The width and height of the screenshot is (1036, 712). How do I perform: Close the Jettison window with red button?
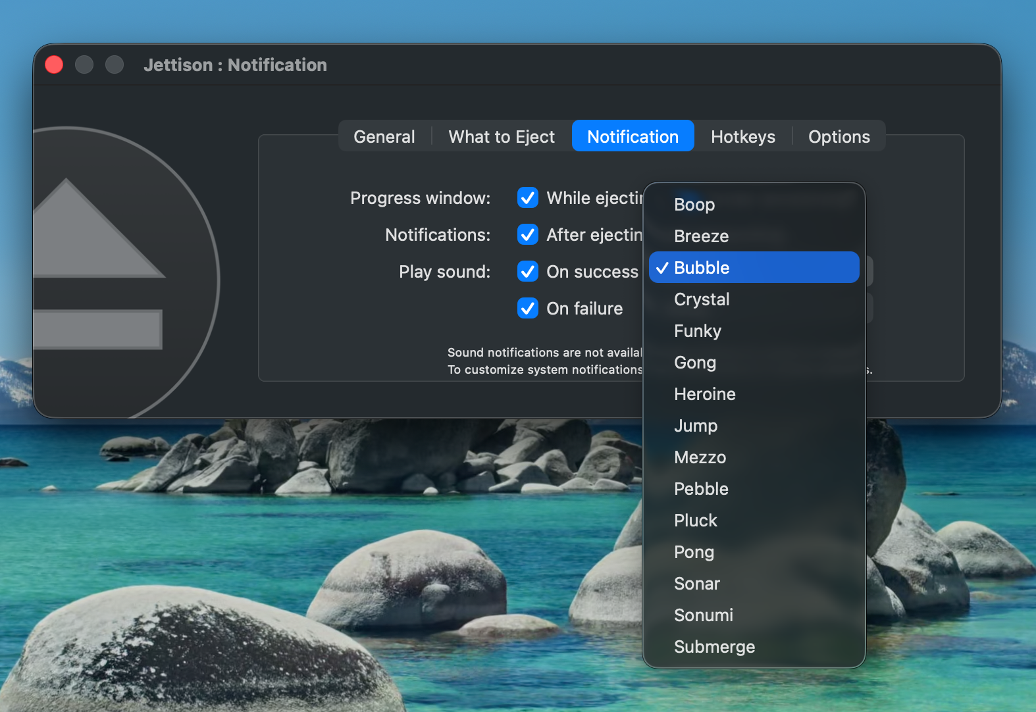point(54,64)
